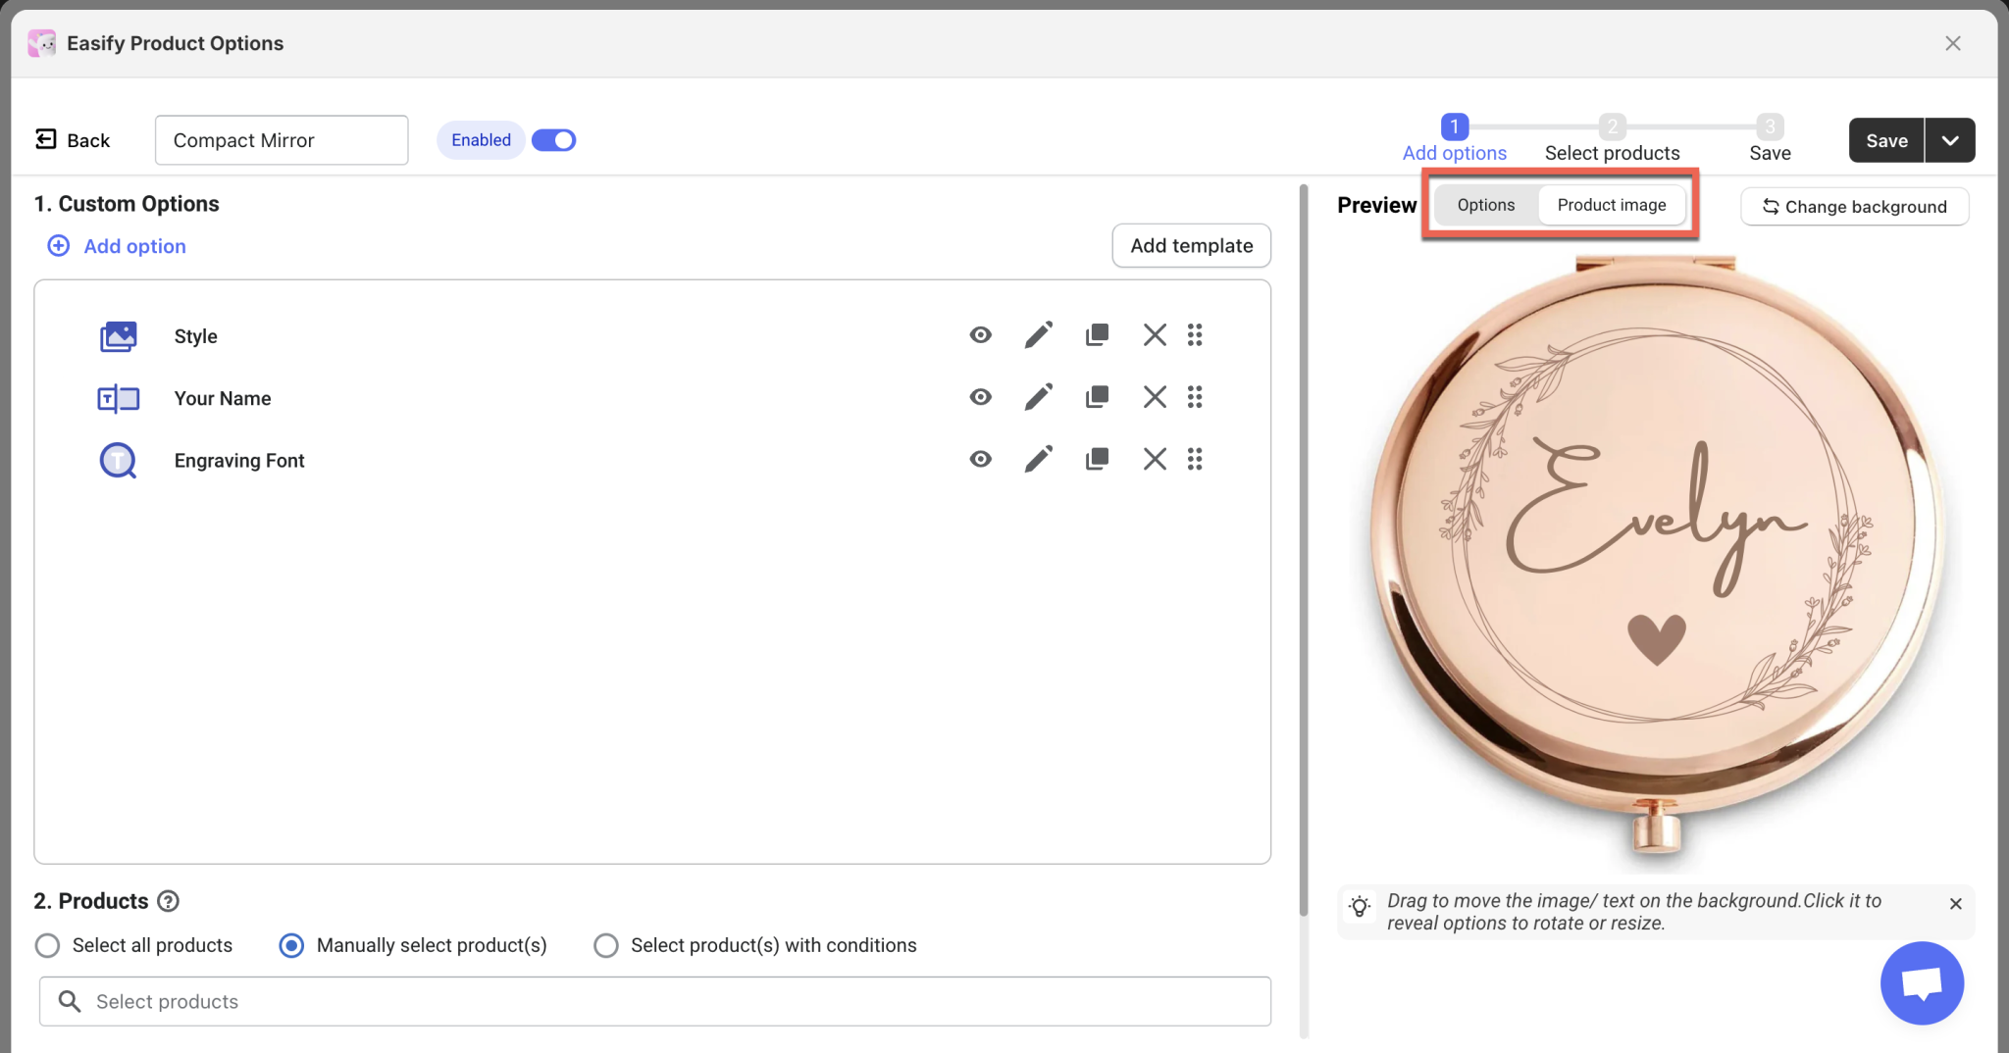Expand the Save dropdown arrow
Screen dimensions: 2009x1053
pos(1950,140)
